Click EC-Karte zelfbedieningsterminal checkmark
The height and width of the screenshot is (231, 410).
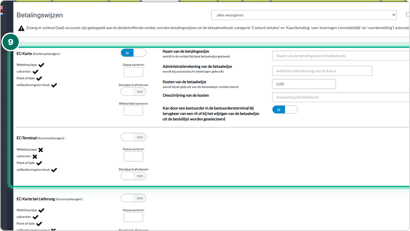54,85
